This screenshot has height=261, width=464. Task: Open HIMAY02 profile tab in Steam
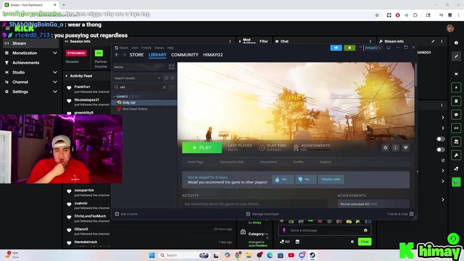[x=213, y=55]
